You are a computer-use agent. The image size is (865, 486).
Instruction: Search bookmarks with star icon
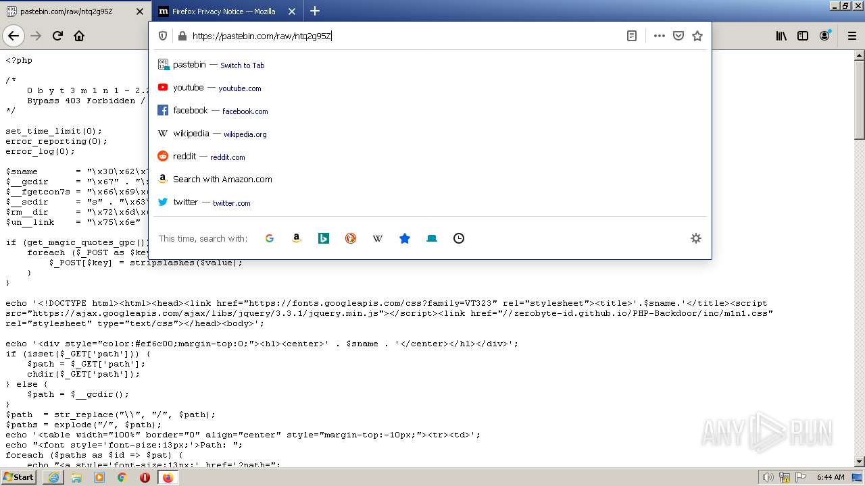coord(405,238)
